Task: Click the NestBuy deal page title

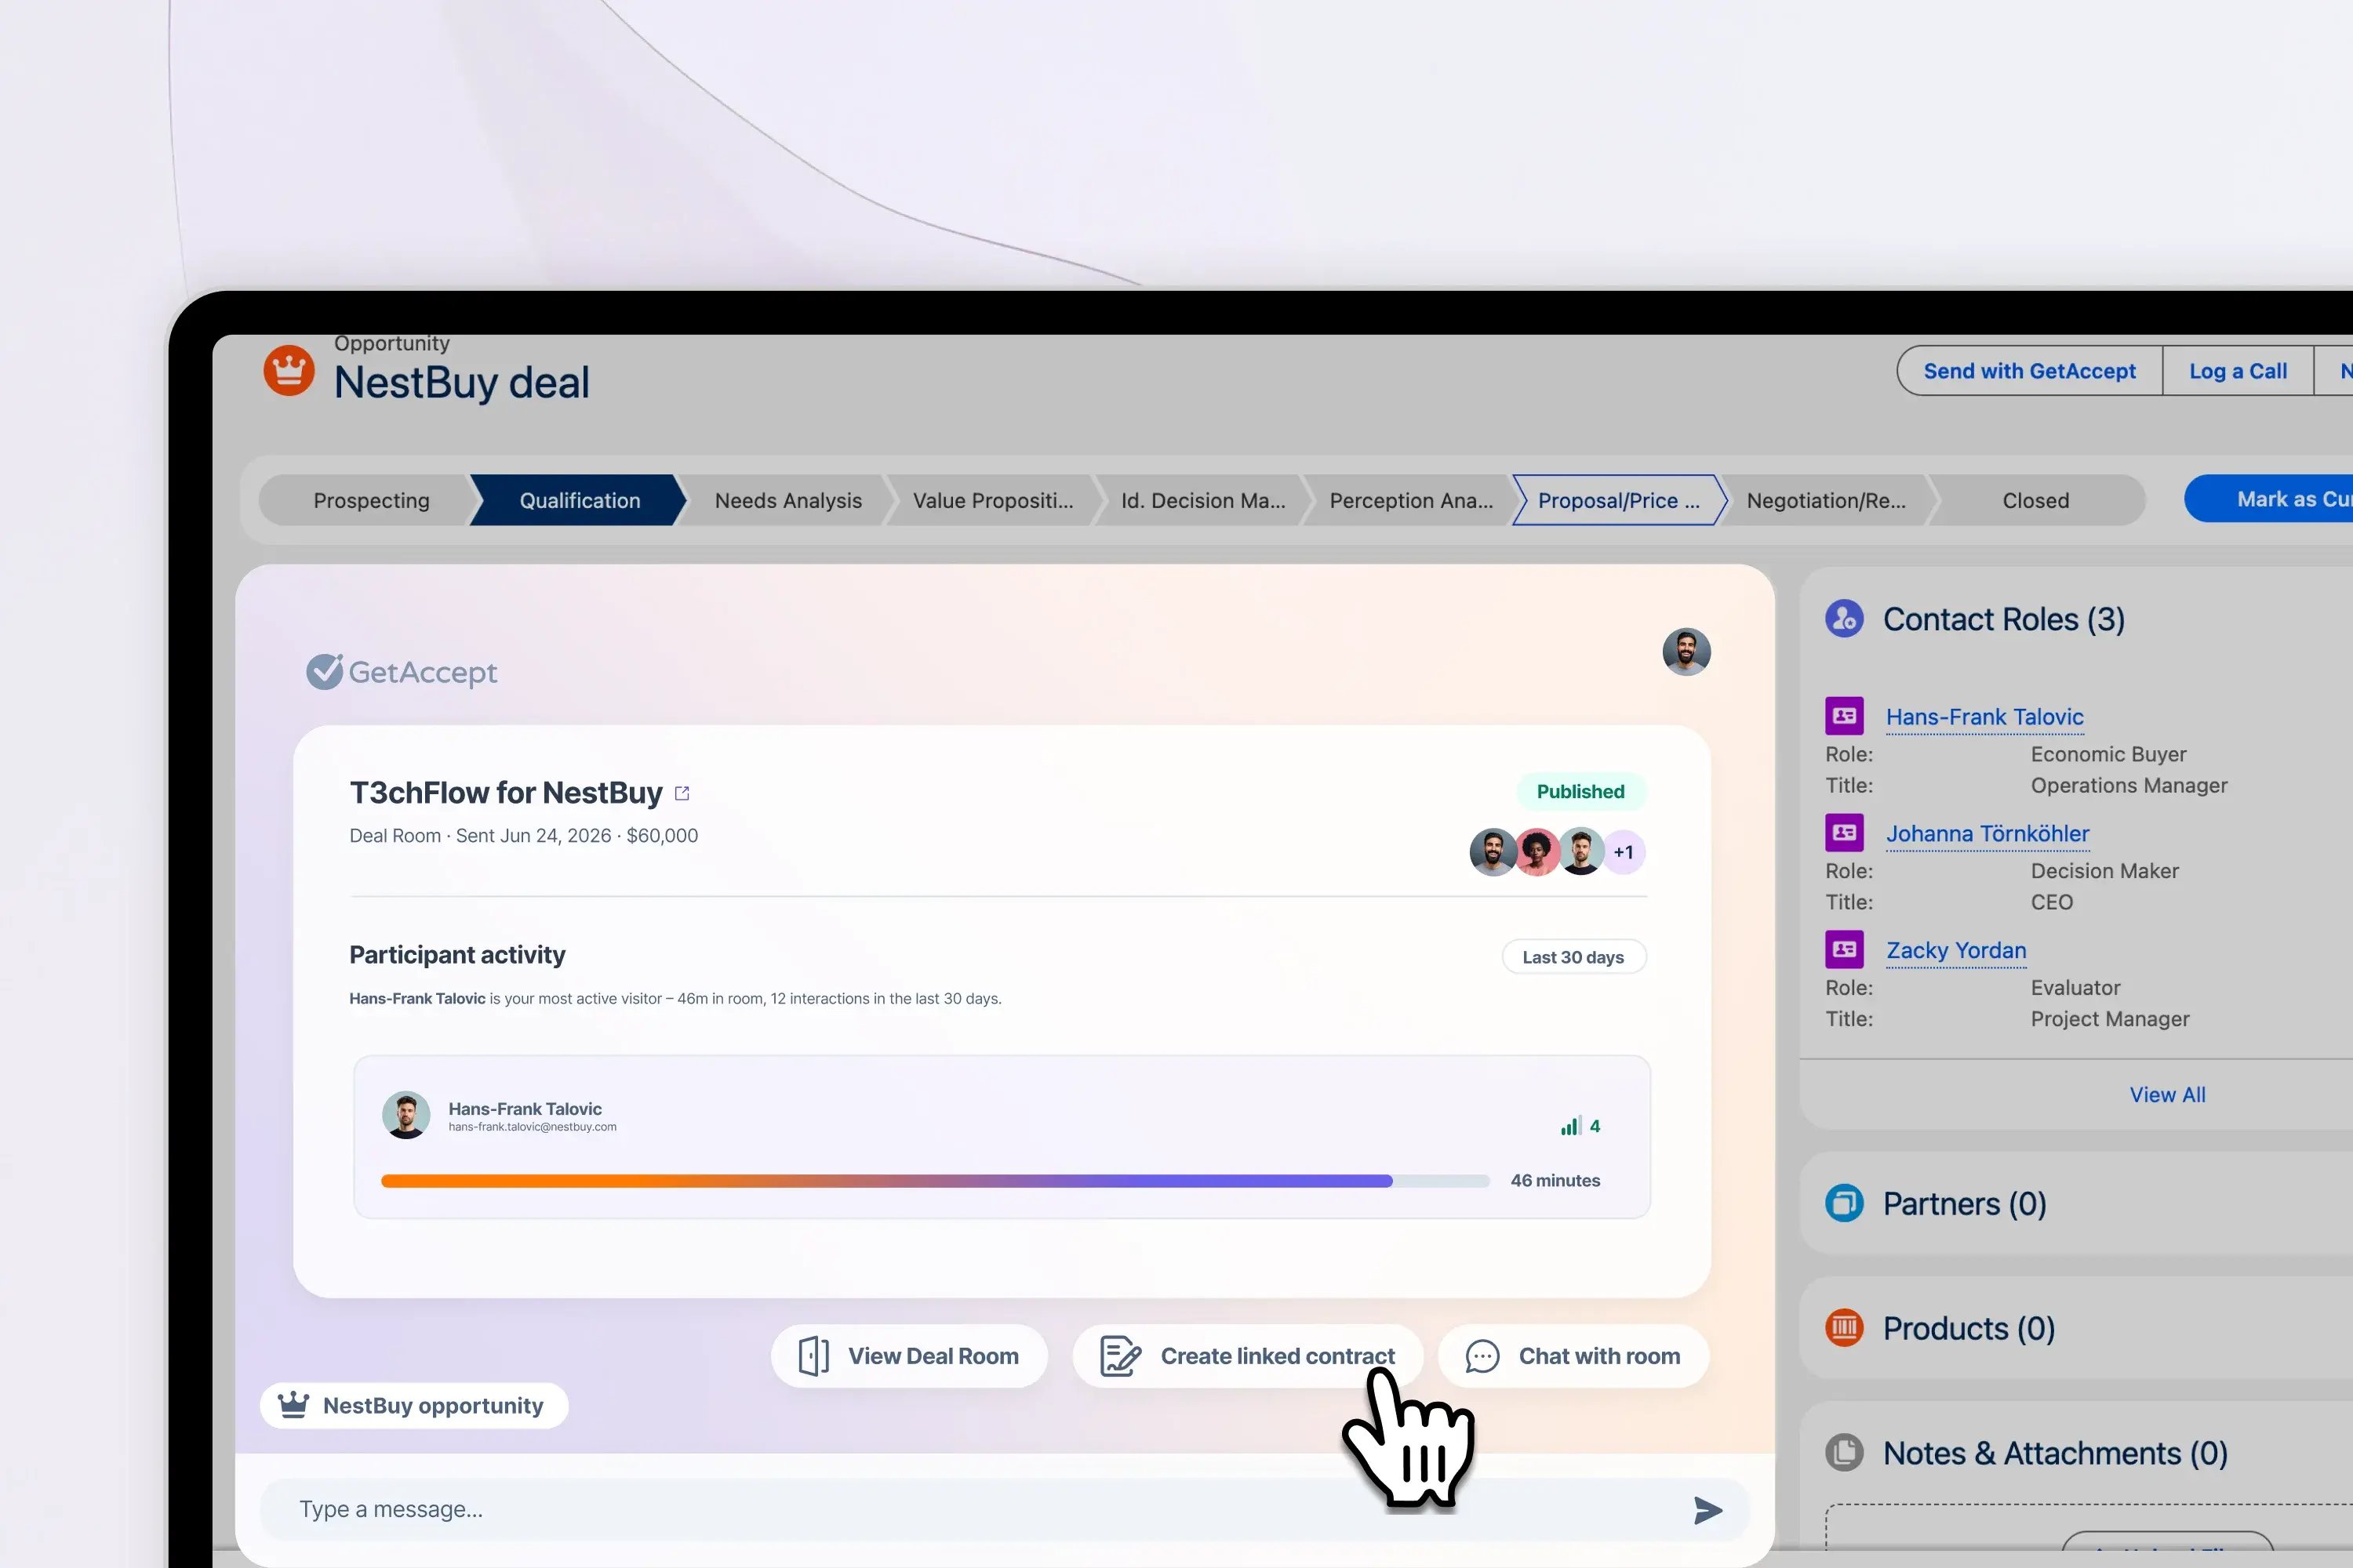Action: [461, 382]
